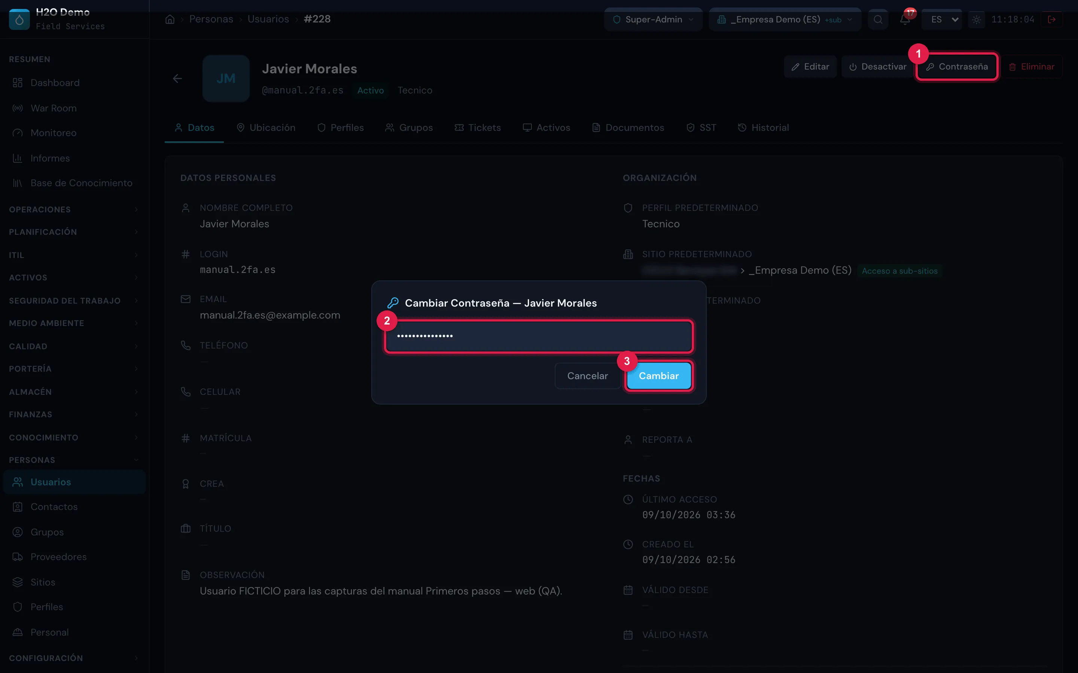Viewport: 1078px width, 673px height.
Task: Open Perfiles in the sidebar
Action: click(x=74, y=607)
